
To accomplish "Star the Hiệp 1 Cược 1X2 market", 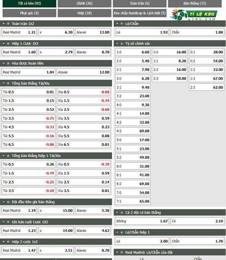I will tap(8, 43).
